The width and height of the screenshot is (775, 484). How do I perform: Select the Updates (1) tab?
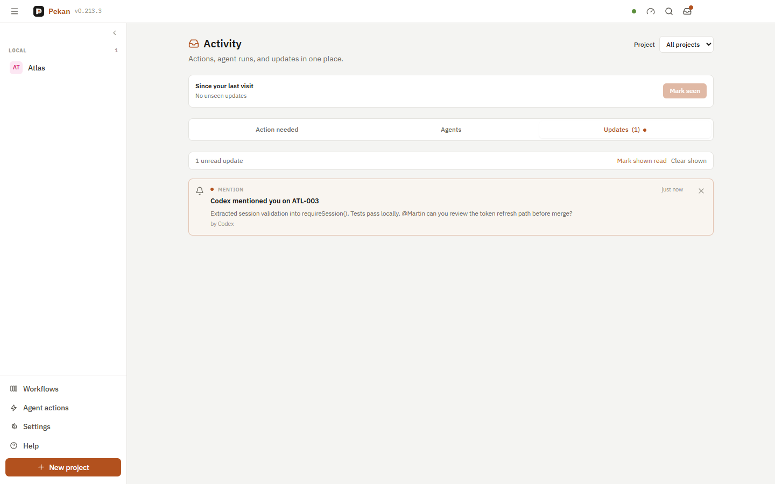click(625, 130)
